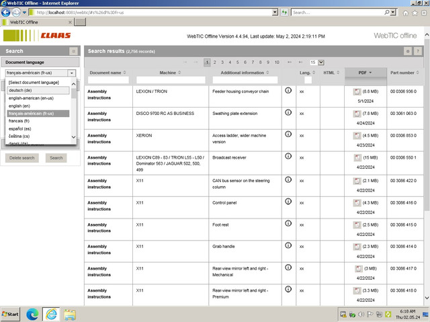
Task: Open PDF for Foot rest
Action: tap(357, 225)
